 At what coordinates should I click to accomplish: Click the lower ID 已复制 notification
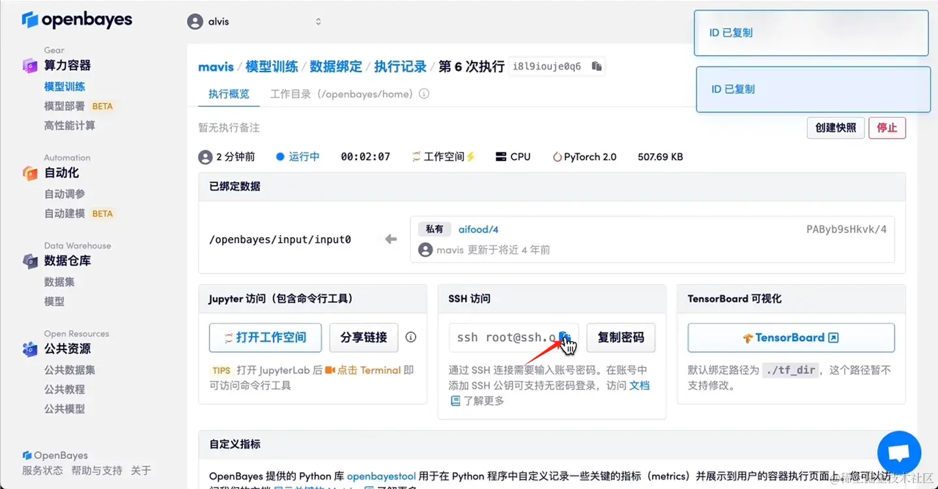[813, 89]
